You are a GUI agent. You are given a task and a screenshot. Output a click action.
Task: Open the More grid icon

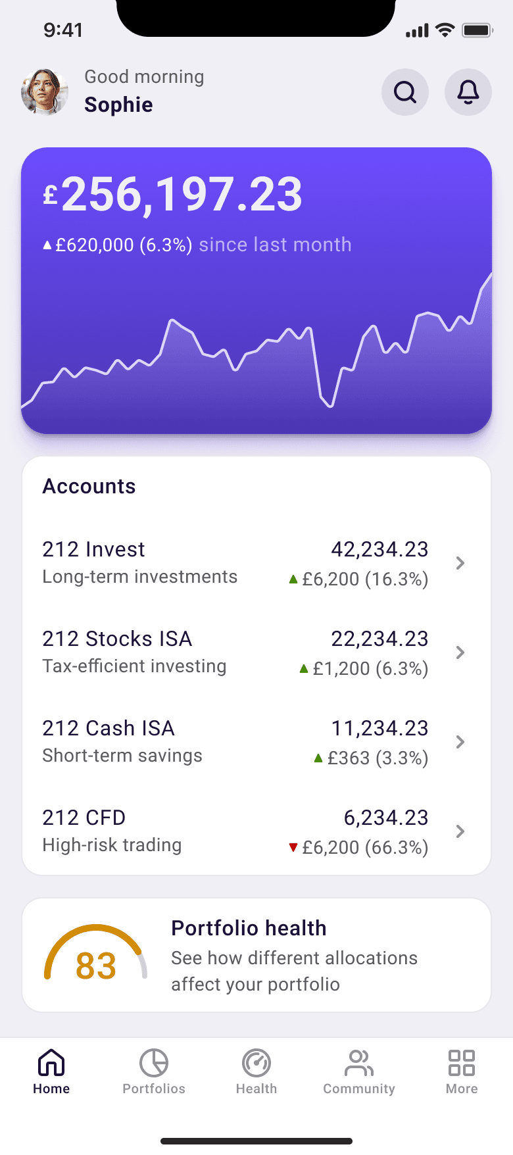462,1063
